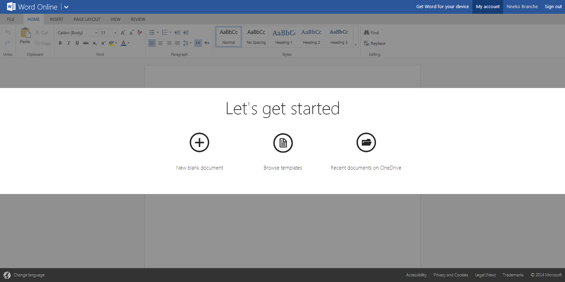This screenshot has width=565, height=282.
Task: Click the New blank document plus icon
Action: 199,142
